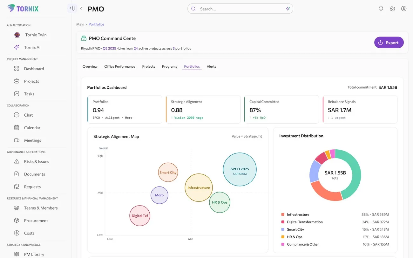This screenshot has height=258, width=413.
Task: Open notifications bell icon
Action: pos(381,9)
